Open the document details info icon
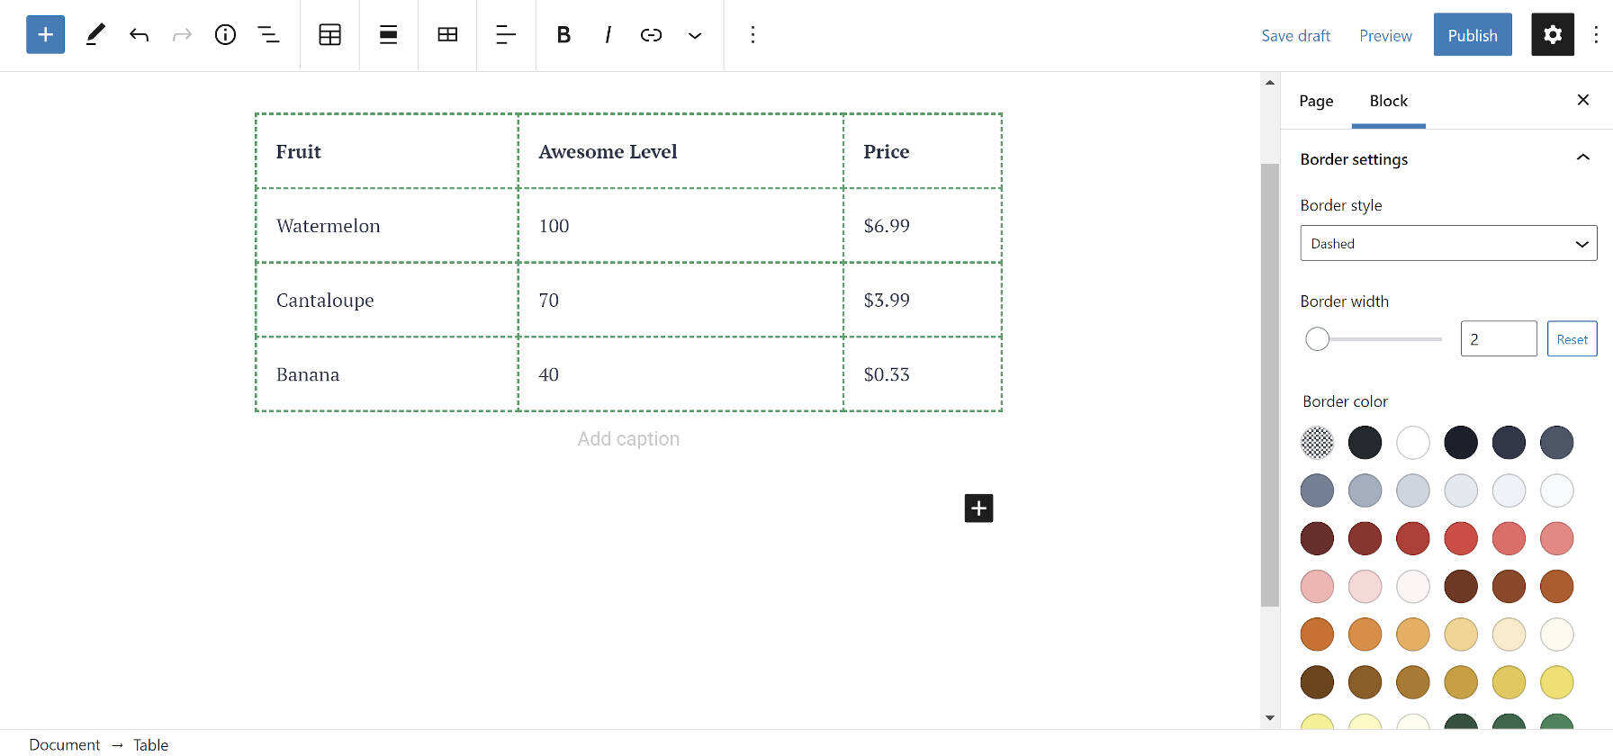 225,35
